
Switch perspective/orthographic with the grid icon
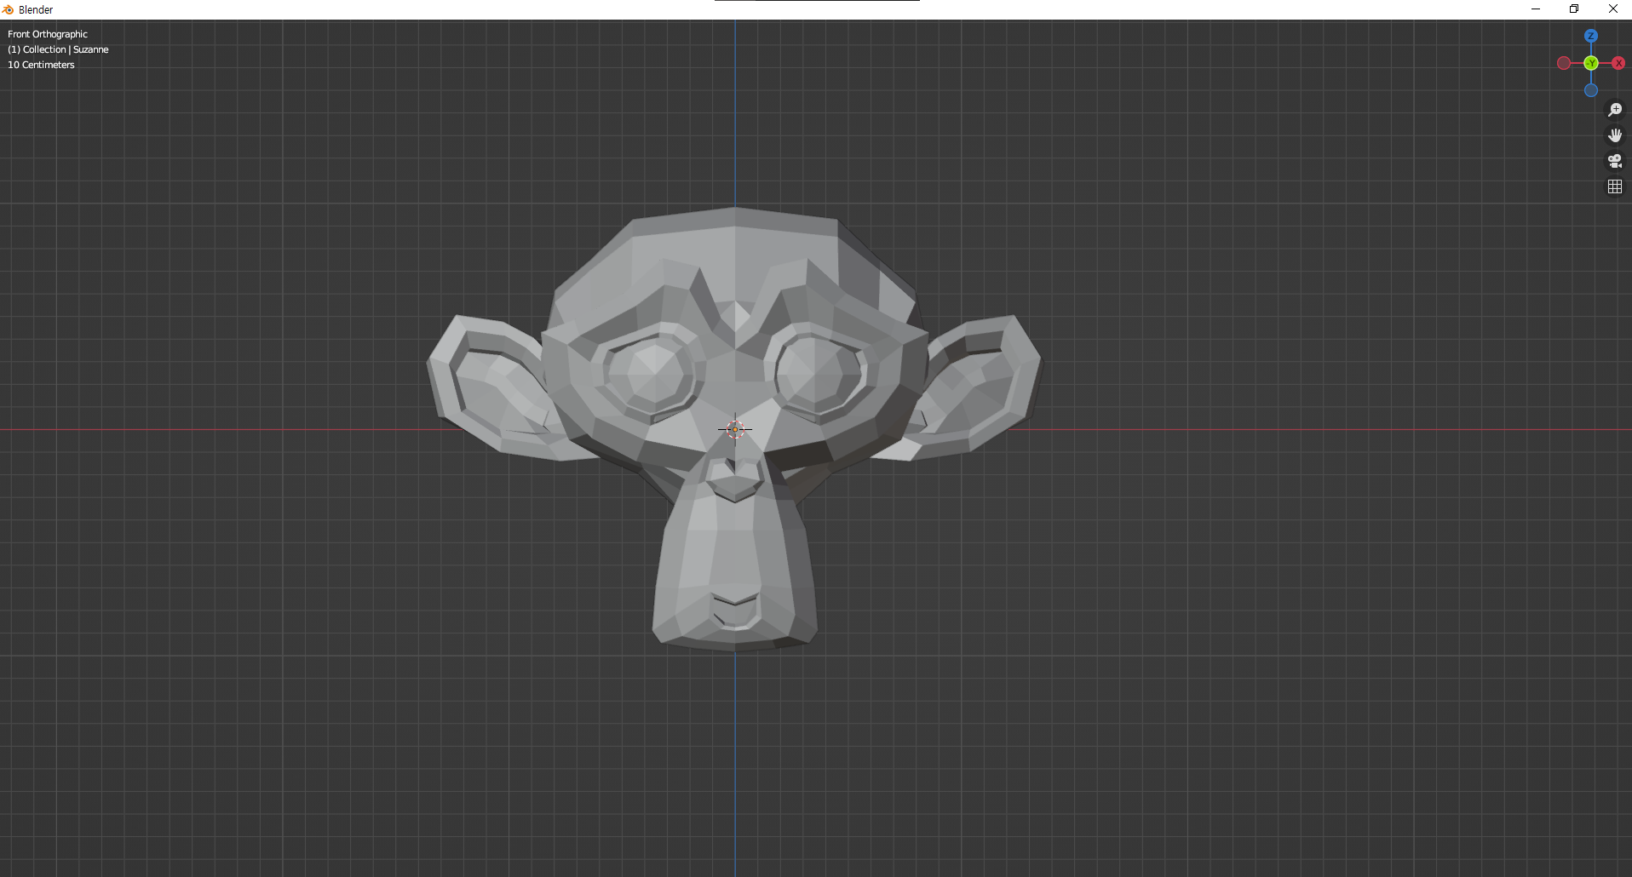click(x=1614, y=186)
